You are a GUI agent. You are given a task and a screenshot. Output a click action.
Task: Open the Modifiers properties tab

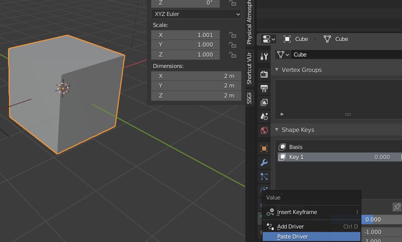tap(264, 162)
